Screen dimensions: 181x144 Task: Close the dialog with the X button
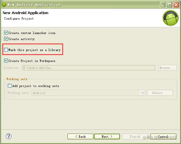(x=176, y=5)
